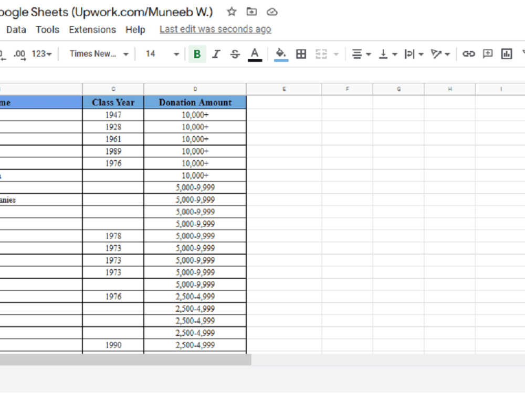Open the fill color swatch

coord(281,53)
